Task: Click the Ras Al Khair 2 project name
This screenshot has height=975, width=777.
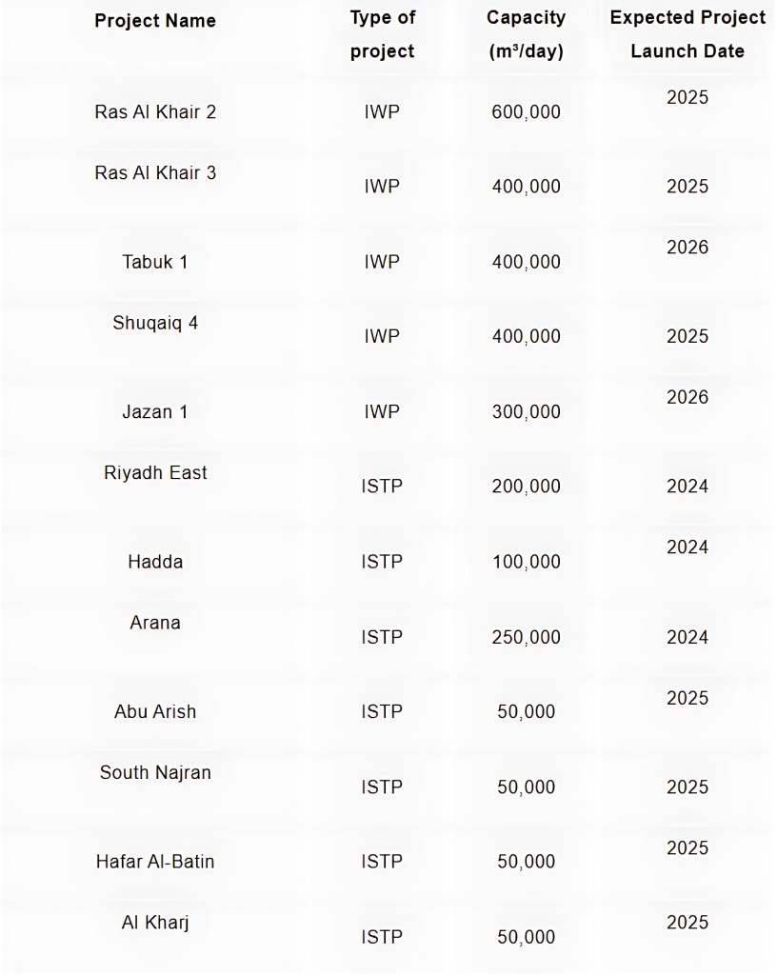Action: pyautogui.click(x=155, y=111)
